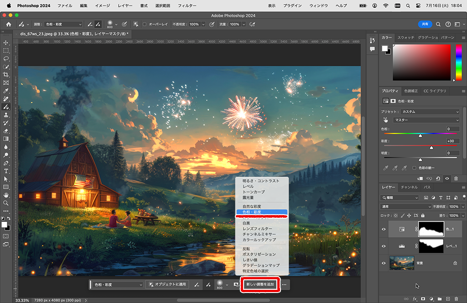This screenshot has height=303, width=467.
Task: Click the 共有 share button
Action: 425,24
